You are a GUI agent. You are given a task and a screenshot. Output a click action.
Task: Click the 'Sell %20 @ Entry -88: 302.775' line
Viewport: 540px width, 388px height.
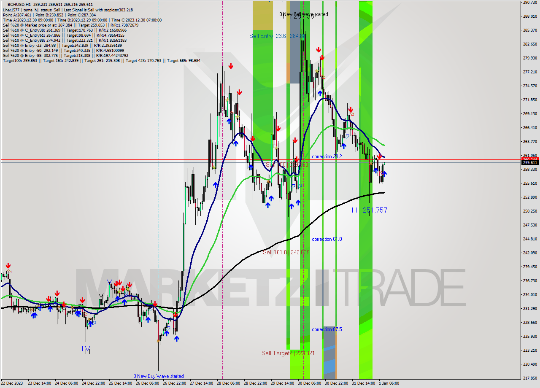pyautogui.click(x=65, y=55)
